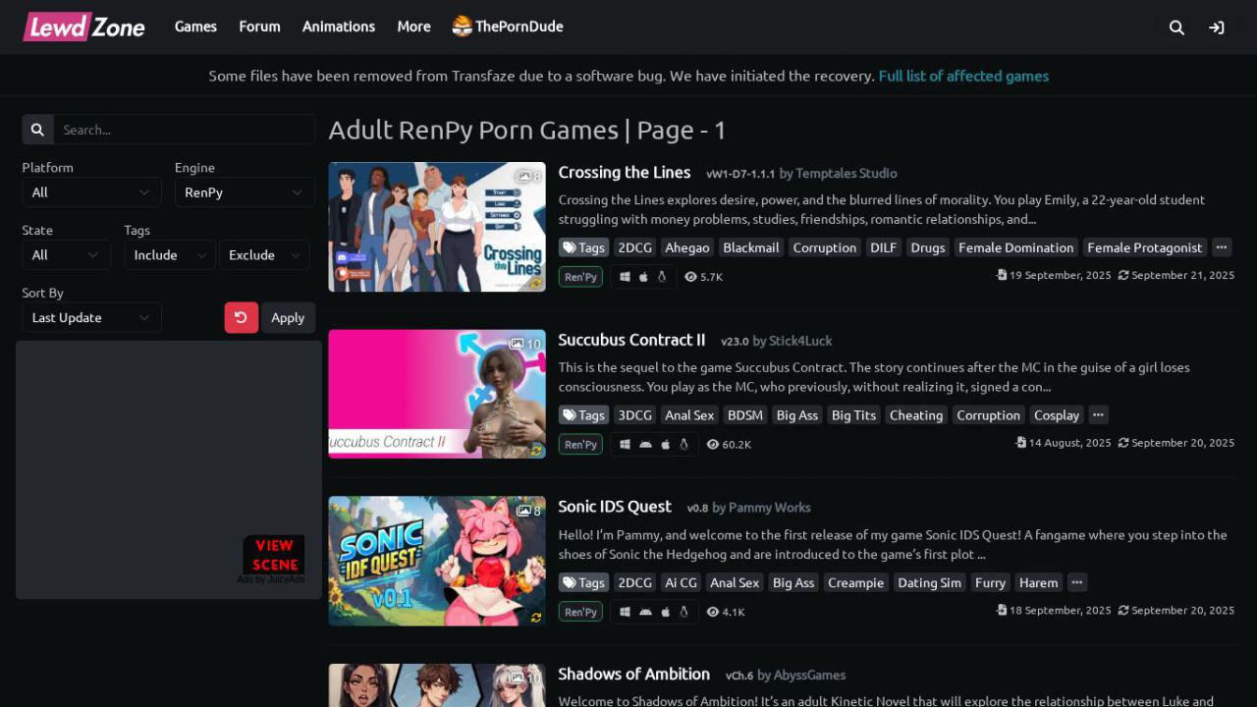Expand more tags ellipsis for Crossing the Lines

1222,247
